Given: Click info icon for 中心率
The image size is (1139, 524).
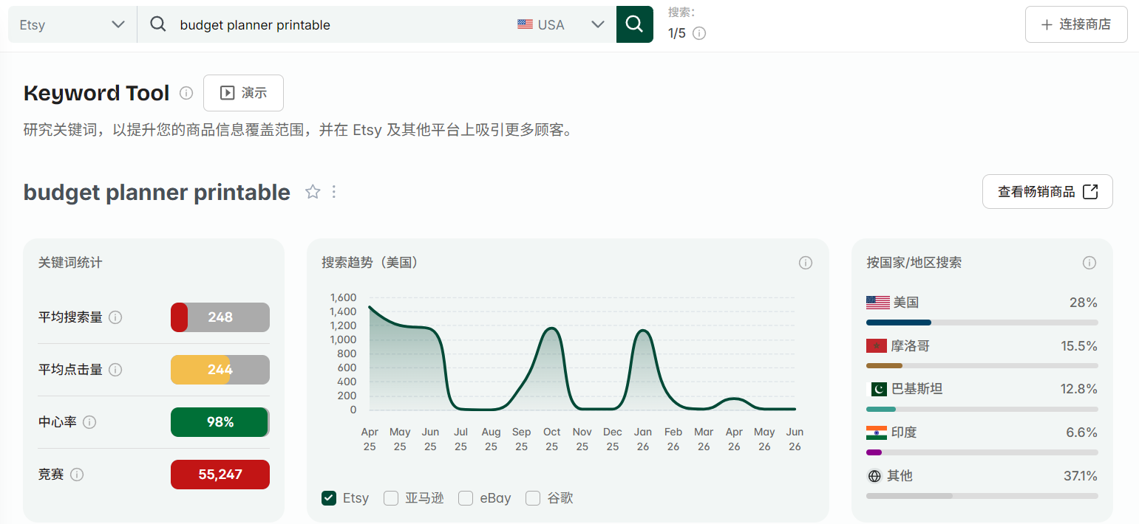Looking at the screenshot, I should (89, 422).
